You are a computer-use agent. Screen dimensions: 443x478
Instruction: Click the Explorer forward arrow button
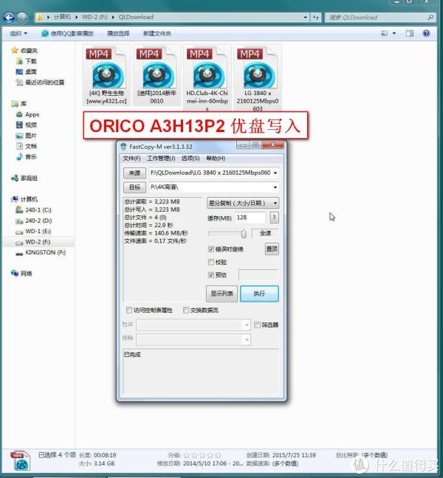pyautogui.click(x=21, y=18)
